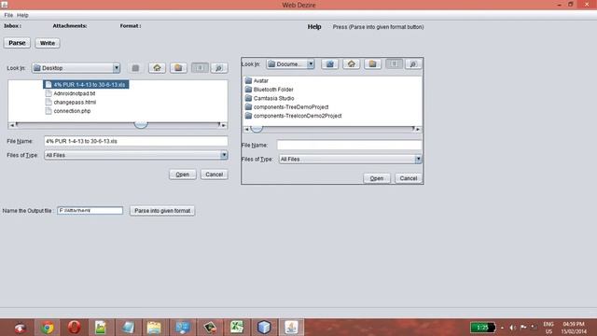Click folder icon next to Avatar
The image size is (597, 336).
(x=249, y=81)
